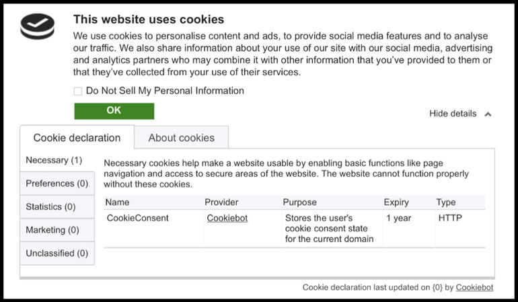The width and height of the screenshot is (518, 302).
Task: Open the Cookiebot link in the footer
Action: point(474,287)
